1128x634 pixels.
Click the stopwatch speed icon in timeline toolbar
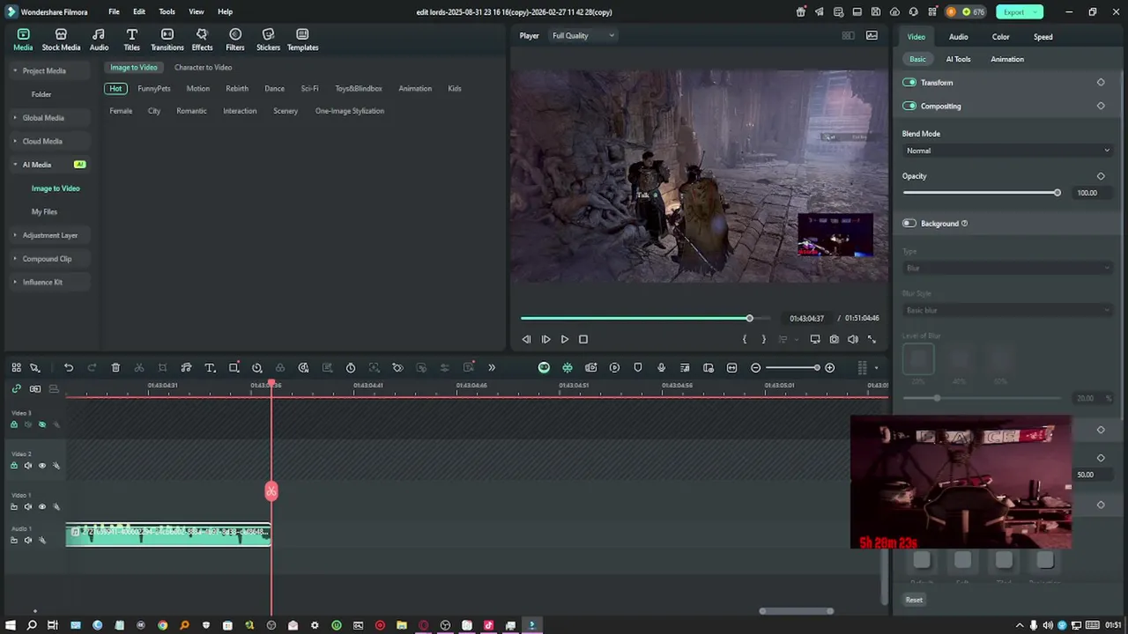click(x=351, y=367)
